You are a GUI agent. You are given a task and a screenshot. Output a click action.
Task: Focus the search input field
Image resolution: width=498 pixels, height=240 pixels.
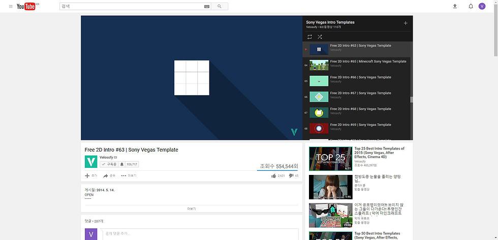point(132,7)
